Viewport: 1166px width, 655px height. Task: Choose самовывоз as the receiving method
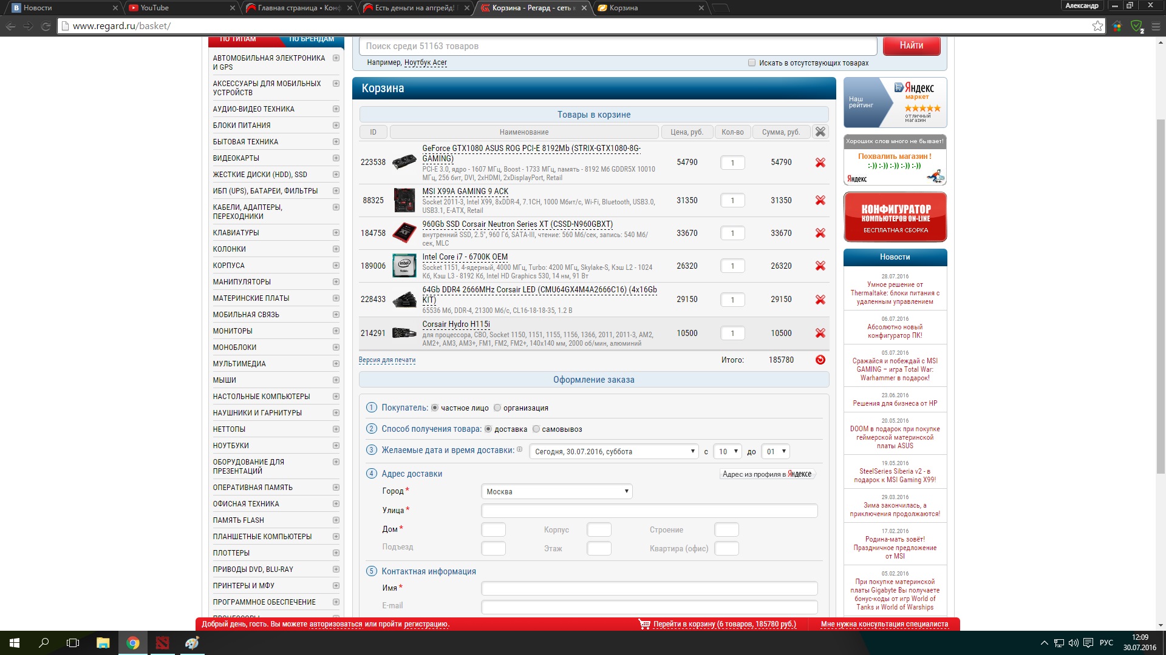536,429
